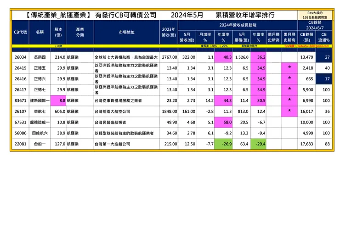Click the 市場地位 column header
This screenshot has height=240, width=340.
pyautogui.click(x=127, y=32)
